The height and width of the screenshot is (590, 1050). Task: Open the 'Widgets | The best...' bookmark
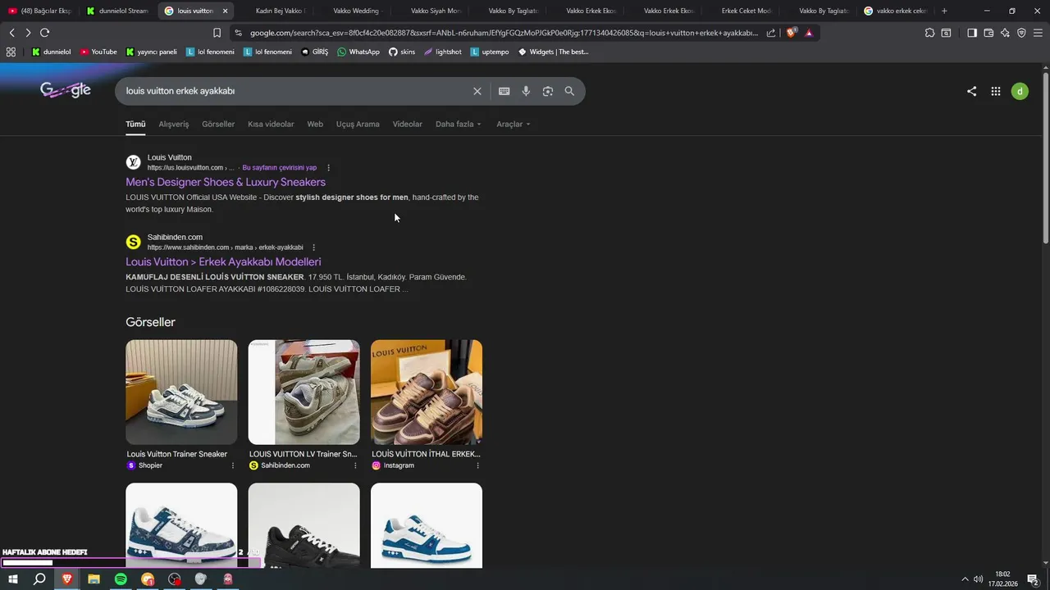click(554, 52)
